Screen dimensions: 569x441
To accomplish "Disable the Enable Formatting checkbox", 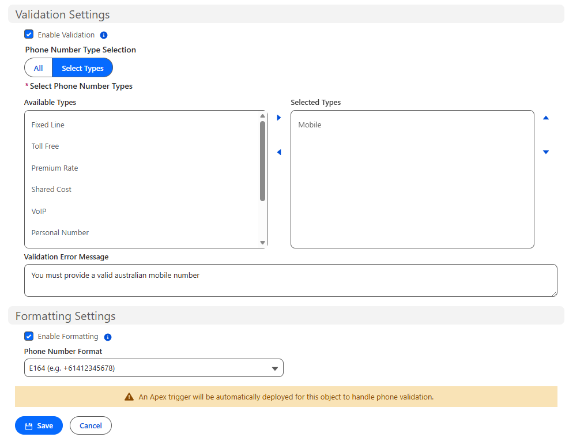I will pos(29,336).
